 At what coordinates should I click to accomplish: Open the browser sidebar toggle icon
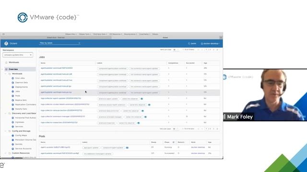point(3,34)
